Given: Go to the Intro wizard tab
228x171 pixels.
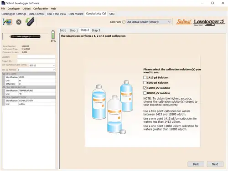Looking at the screenshot, I should click(63, 30).
